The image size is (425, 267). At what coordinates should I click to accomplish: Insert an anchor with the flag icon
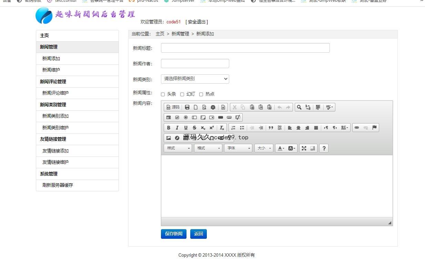tap(374, 128)
